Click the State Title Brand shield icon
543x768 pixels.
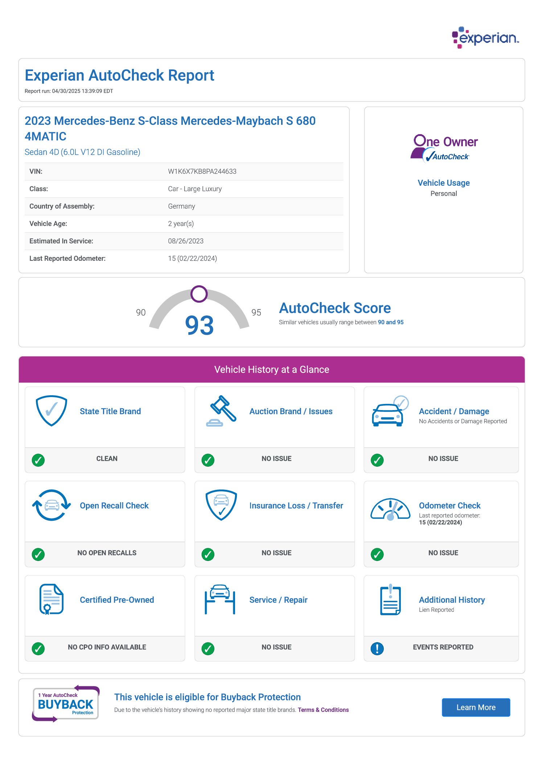pyautogui.click(x=52, y=411)
